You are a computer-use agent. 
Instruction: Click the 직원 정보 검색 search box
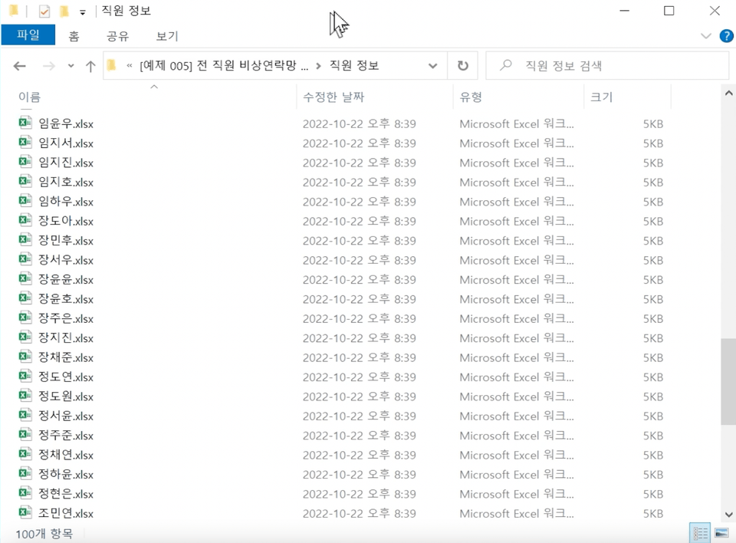pyautogui.click(x=607, y=66)
